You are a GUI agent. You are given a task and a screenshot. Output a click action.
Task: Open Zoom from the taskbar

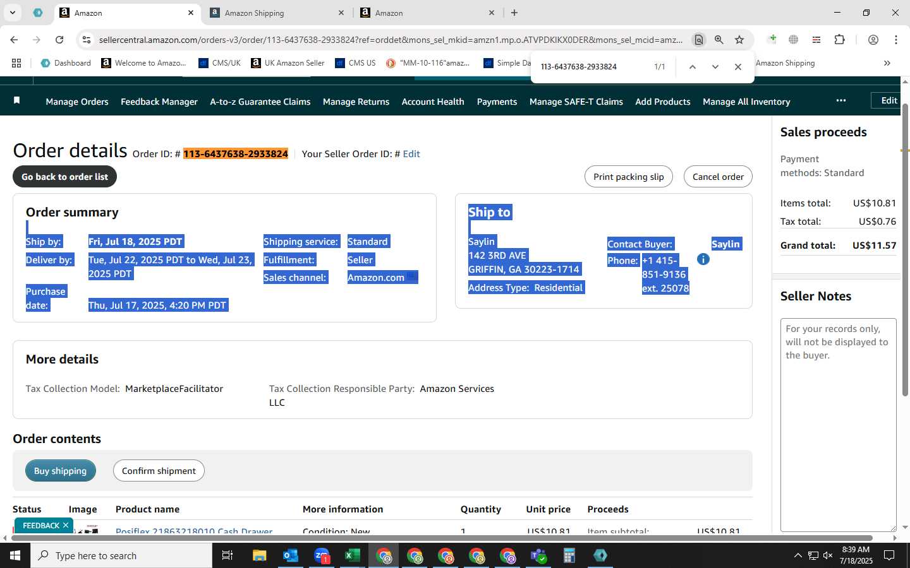coord(322,555)
